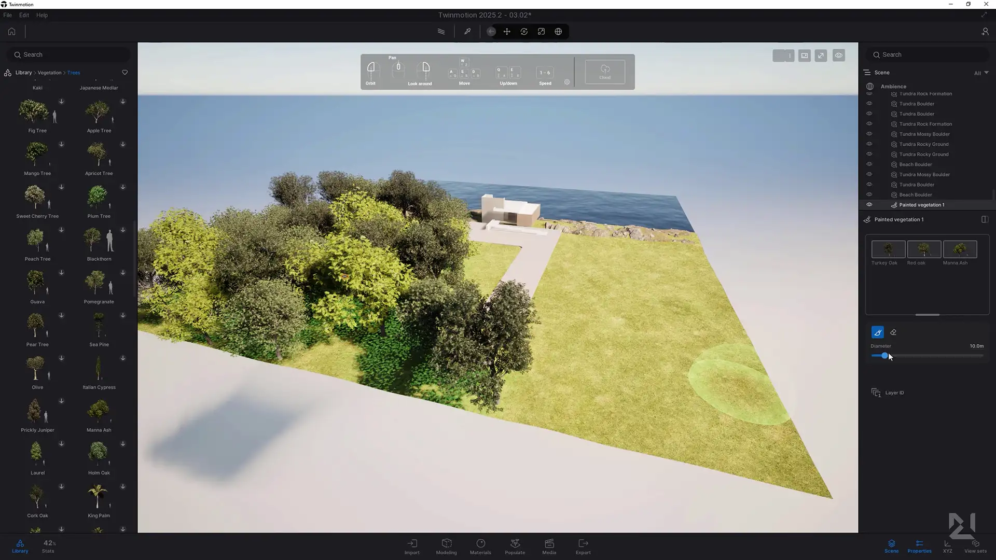
Task: Click the Diameter slider handle
Action: point(884,356)
